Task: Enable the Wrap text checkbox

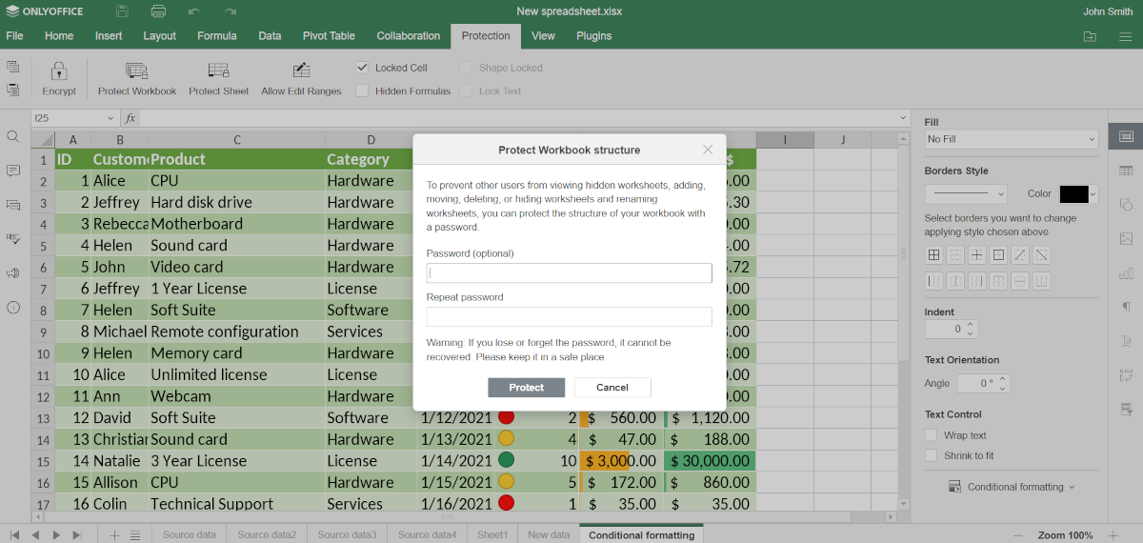Action: coord(932,435)
